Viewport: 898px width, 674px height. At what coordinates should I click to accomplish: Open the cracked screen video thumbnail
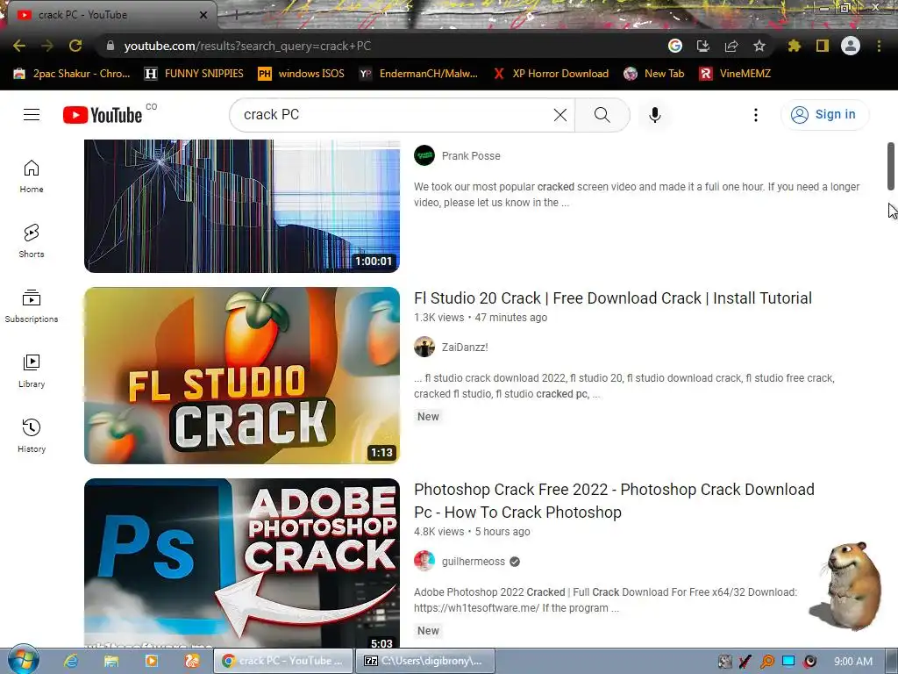(x=242, y=205)
